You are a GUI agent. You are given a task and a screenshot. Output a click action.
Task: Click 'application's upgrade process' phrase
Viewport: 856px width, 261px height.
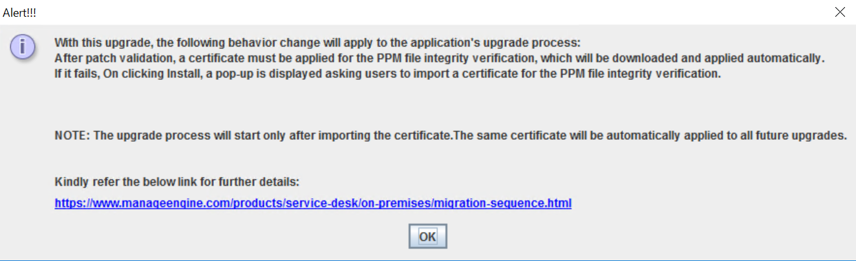[x=511, y=43]
